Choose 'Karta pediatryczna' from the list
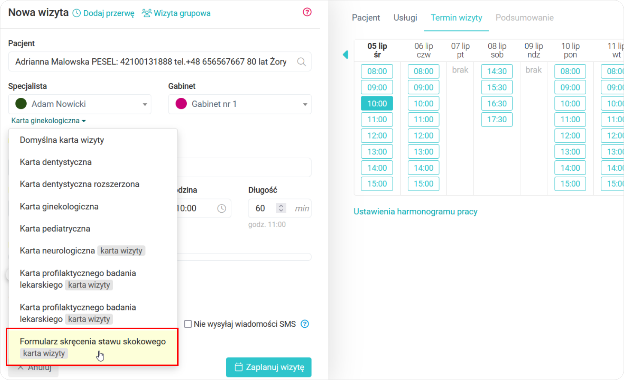 click(x=93, y=229)
